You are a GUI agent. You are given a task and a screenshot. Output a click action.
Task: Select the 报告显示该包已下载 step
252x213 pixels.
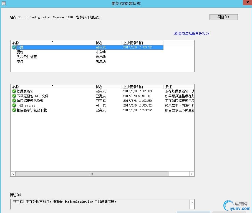pyautogui.click(x=103, y=110)
